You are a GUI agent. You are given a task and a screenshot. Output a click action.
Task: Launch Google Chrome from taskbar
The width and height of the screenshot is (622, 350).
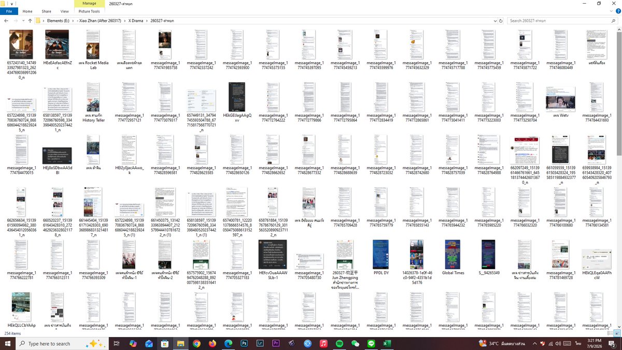196,343
